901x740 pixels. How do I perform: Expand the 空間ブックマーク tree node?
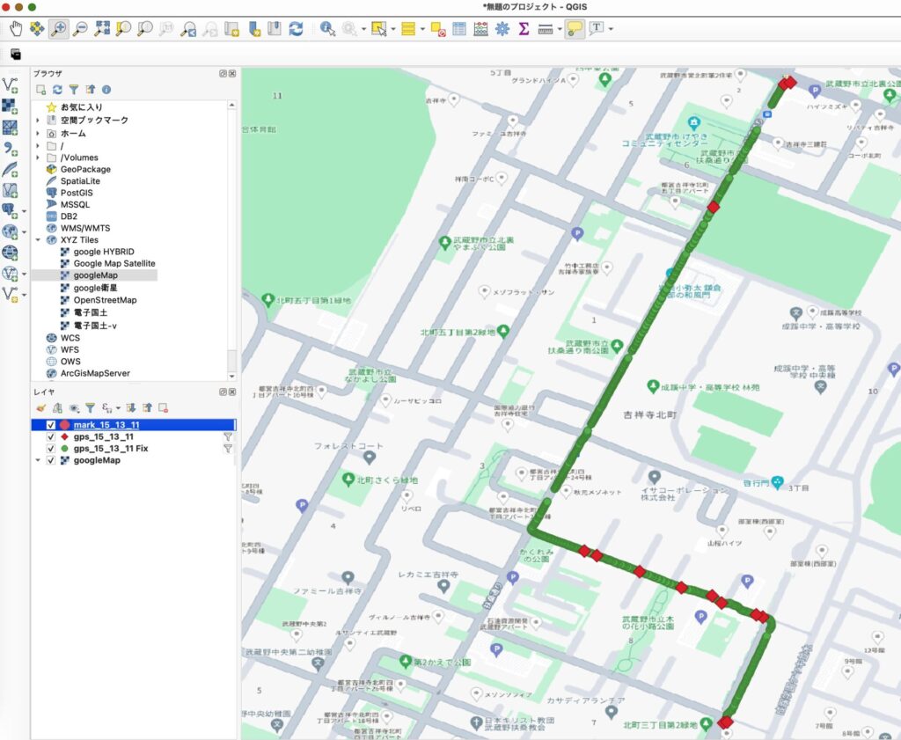coord(38,120)
